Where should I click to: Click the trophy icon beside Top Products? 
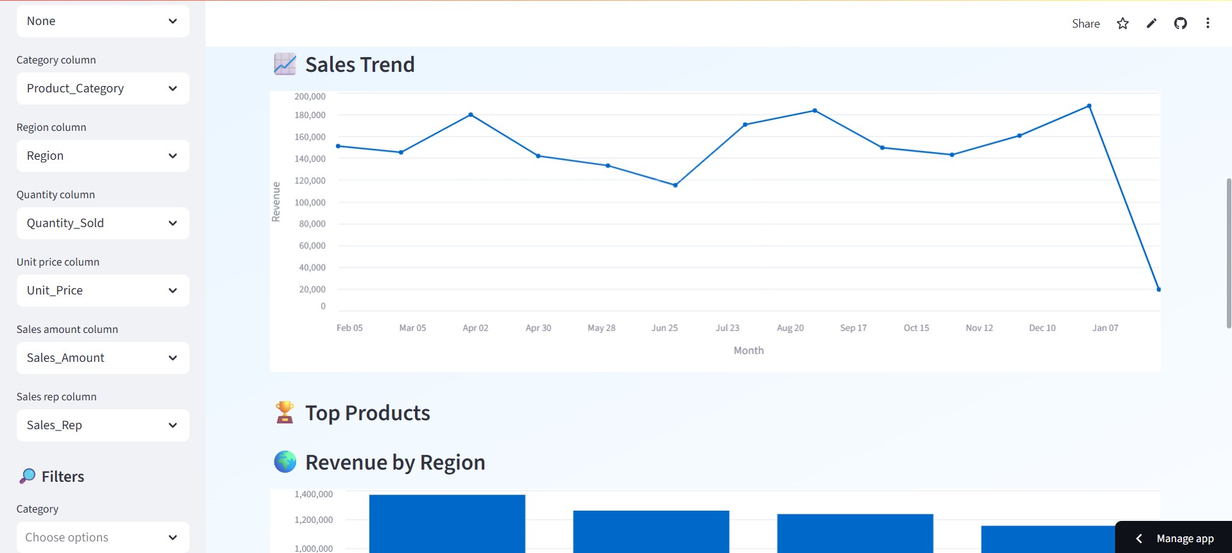[285, 413]
